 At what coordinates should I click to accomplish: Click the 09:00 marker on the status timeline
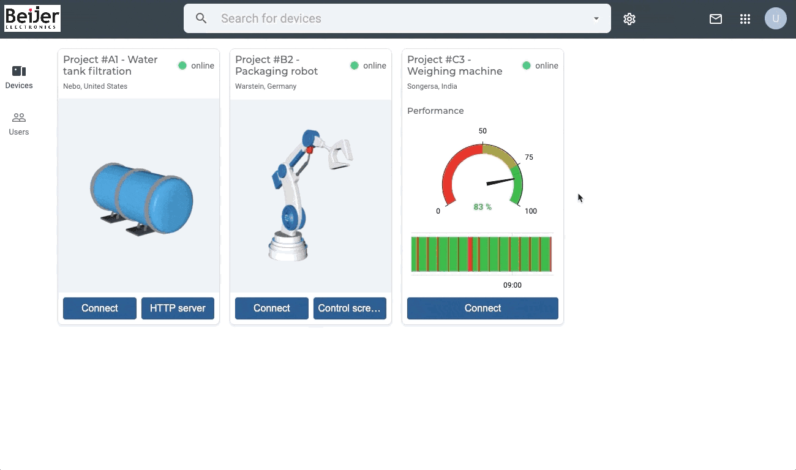tap(513, 285)
